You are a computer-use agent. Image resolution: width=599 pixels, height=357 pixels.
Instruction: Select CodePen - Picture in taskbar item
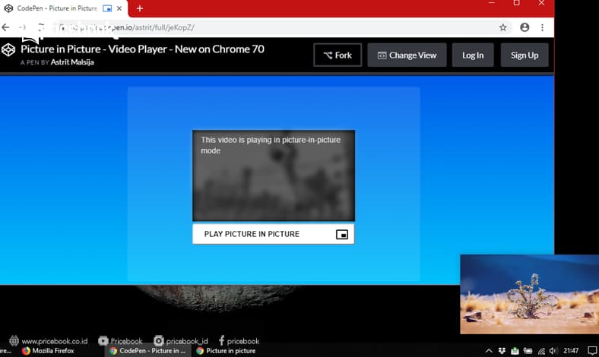(147, 350)
